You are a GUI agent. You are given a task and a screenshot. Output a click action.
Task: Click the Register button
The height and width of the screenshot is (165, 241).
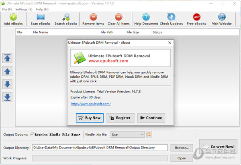[120, 118]
